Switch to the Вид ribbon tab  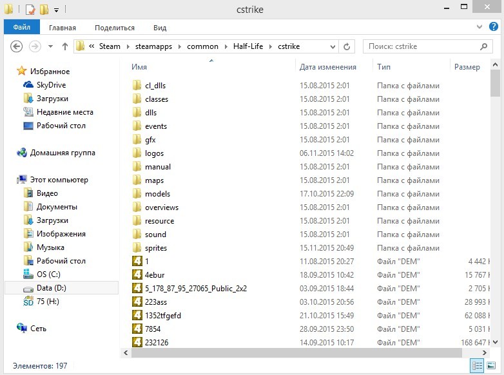pyautogui.click(x=160, y=28)
